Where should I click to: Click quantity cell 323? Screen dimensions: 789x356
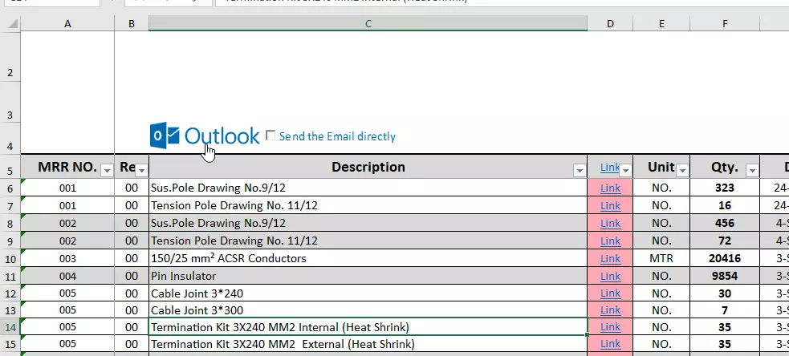pyautogui.click(x=725, y=188)
